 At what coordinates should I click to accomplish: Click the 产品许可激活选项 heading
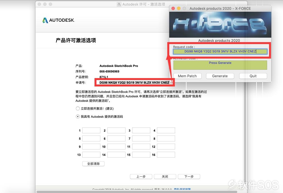(x=76, y=40)
